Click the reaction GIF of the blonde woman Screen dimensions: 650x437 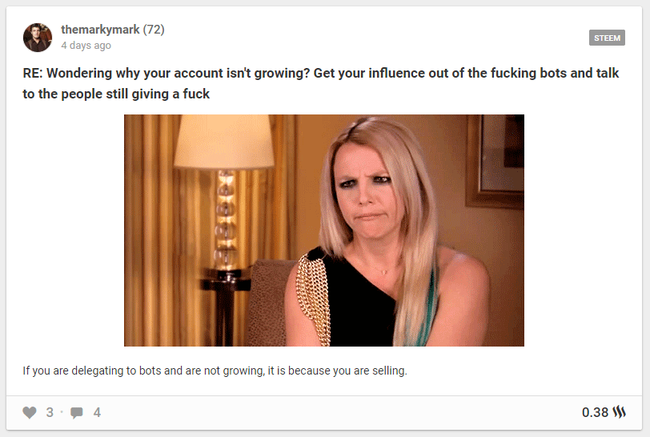click(x=324, y=231)
